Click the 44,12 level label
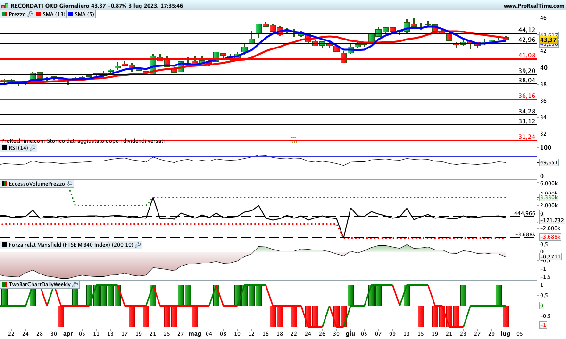 pyautogui.click(x=526, y=29)
